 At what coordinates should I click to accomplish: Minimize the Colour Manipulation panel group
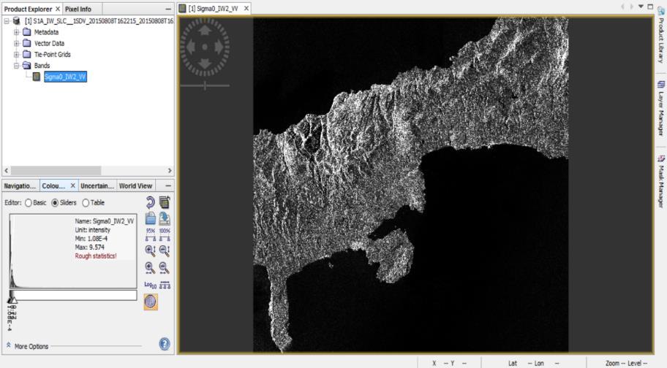168,186
